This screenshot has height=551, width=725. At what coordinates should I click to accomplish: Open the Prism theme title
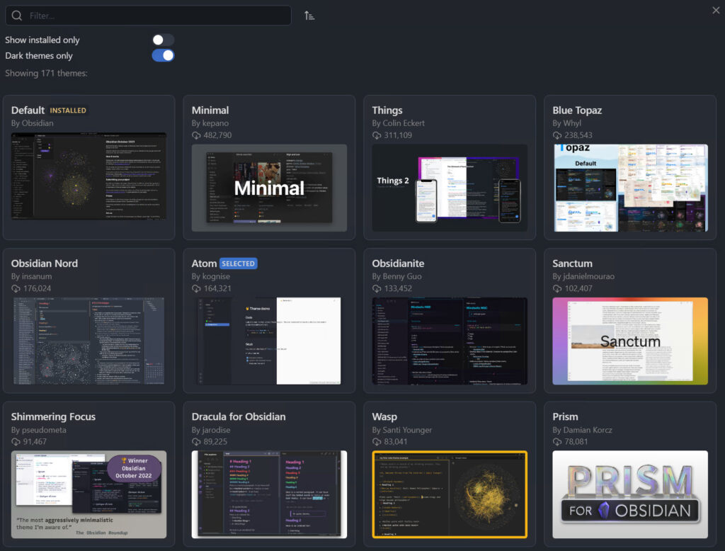point(565,416)
